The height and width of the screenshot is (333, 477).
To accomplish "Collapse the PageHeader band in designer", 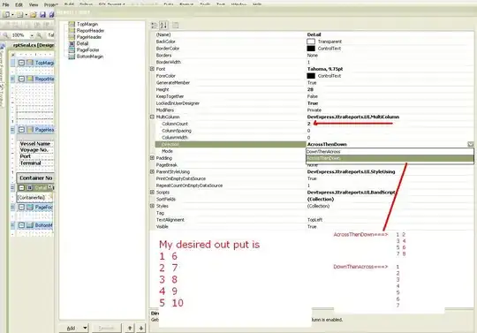I will pyautogui.click(x=21, y=130).
